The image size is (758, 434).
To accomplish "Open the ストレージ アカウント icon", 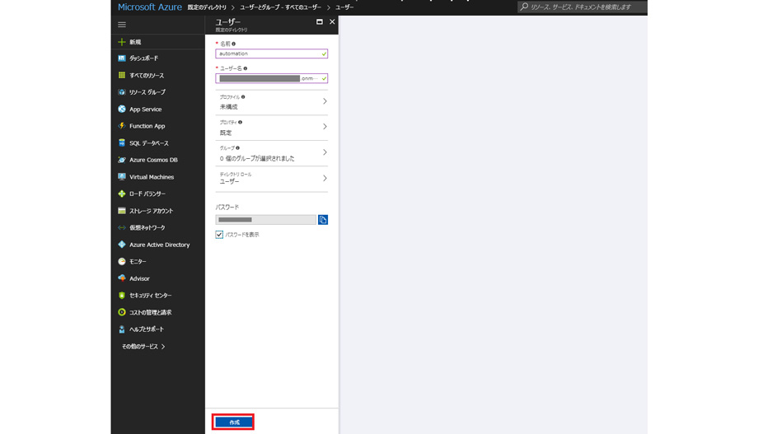I will (122, 211).
